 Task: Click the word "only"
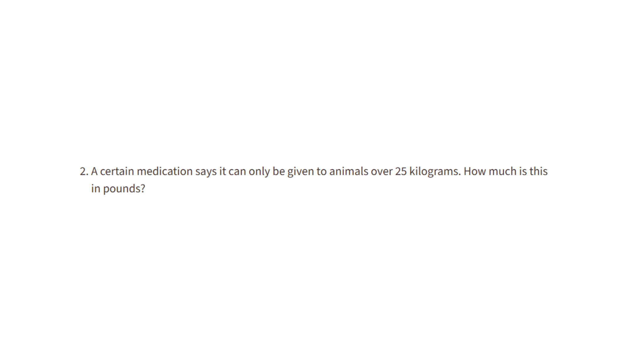click(259, 171)
